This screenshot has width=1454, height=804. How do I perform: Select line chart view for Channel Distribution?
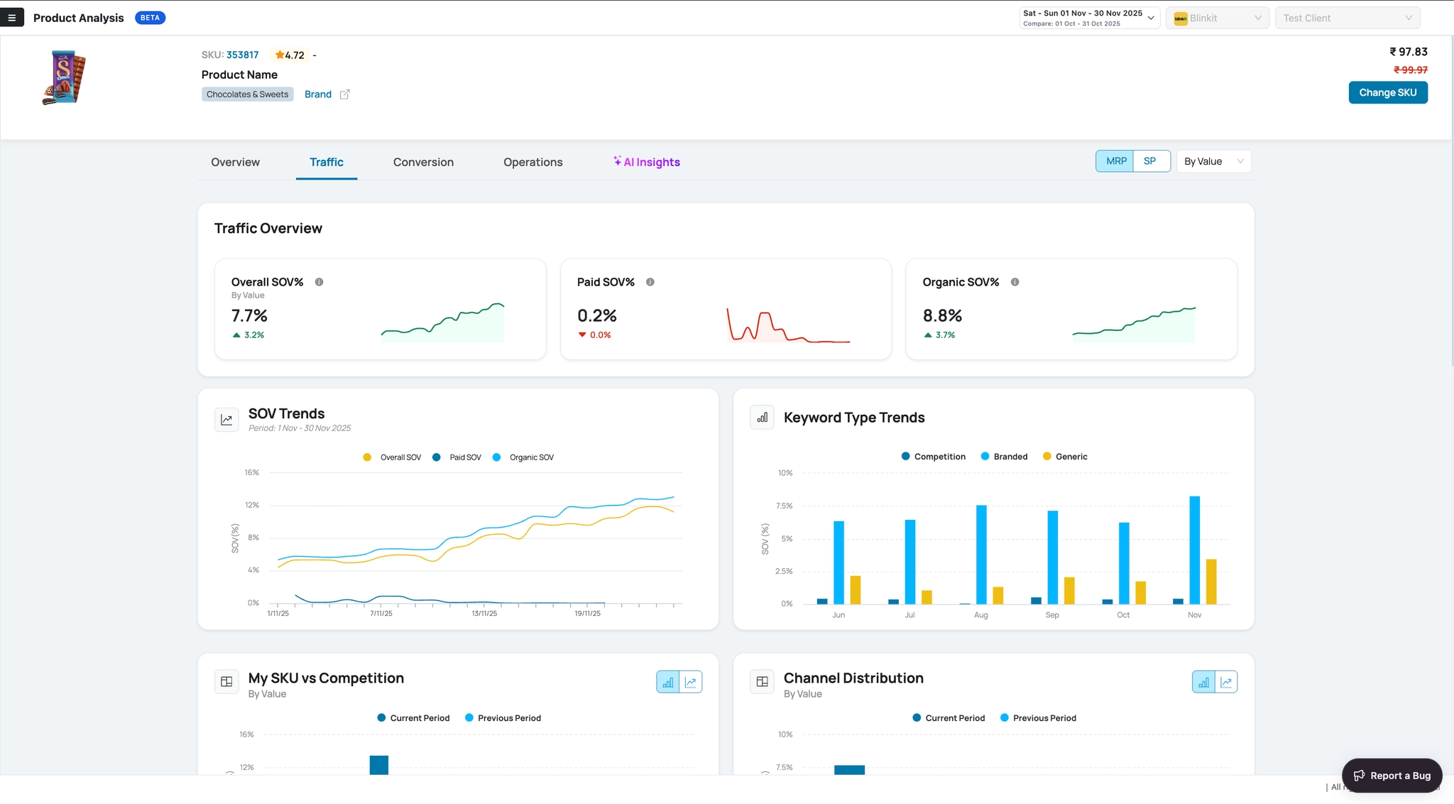(1226, 682)
